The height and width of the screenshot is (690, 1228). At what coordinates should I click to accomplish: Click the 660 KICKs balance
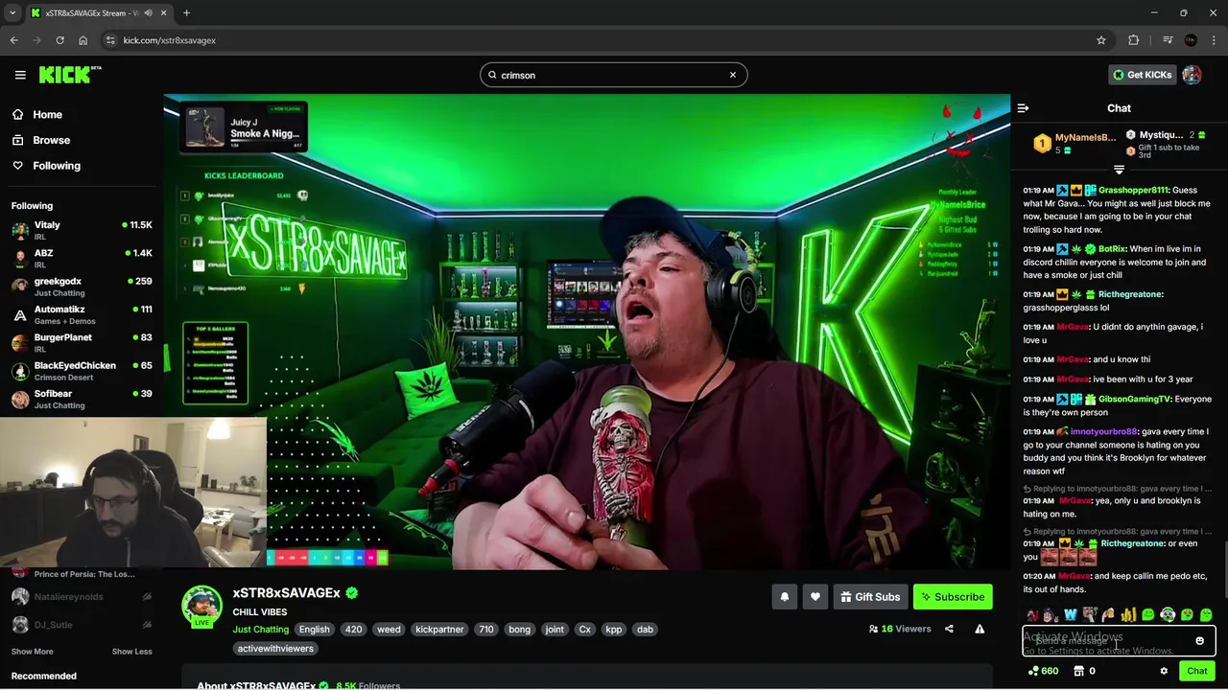[x=1043, y=671]
